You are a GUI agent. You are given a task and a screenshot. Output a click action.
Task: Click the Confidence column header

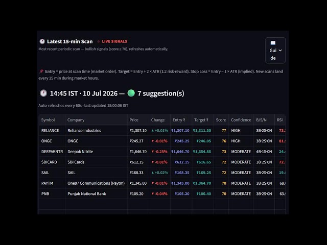click(241, 120)
